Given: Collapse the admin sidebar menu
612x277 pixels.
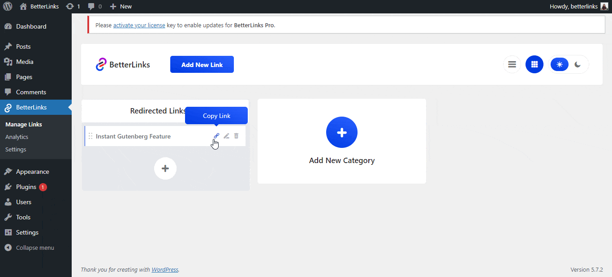Looking at the screenshot, I should (x=36, y=248).
